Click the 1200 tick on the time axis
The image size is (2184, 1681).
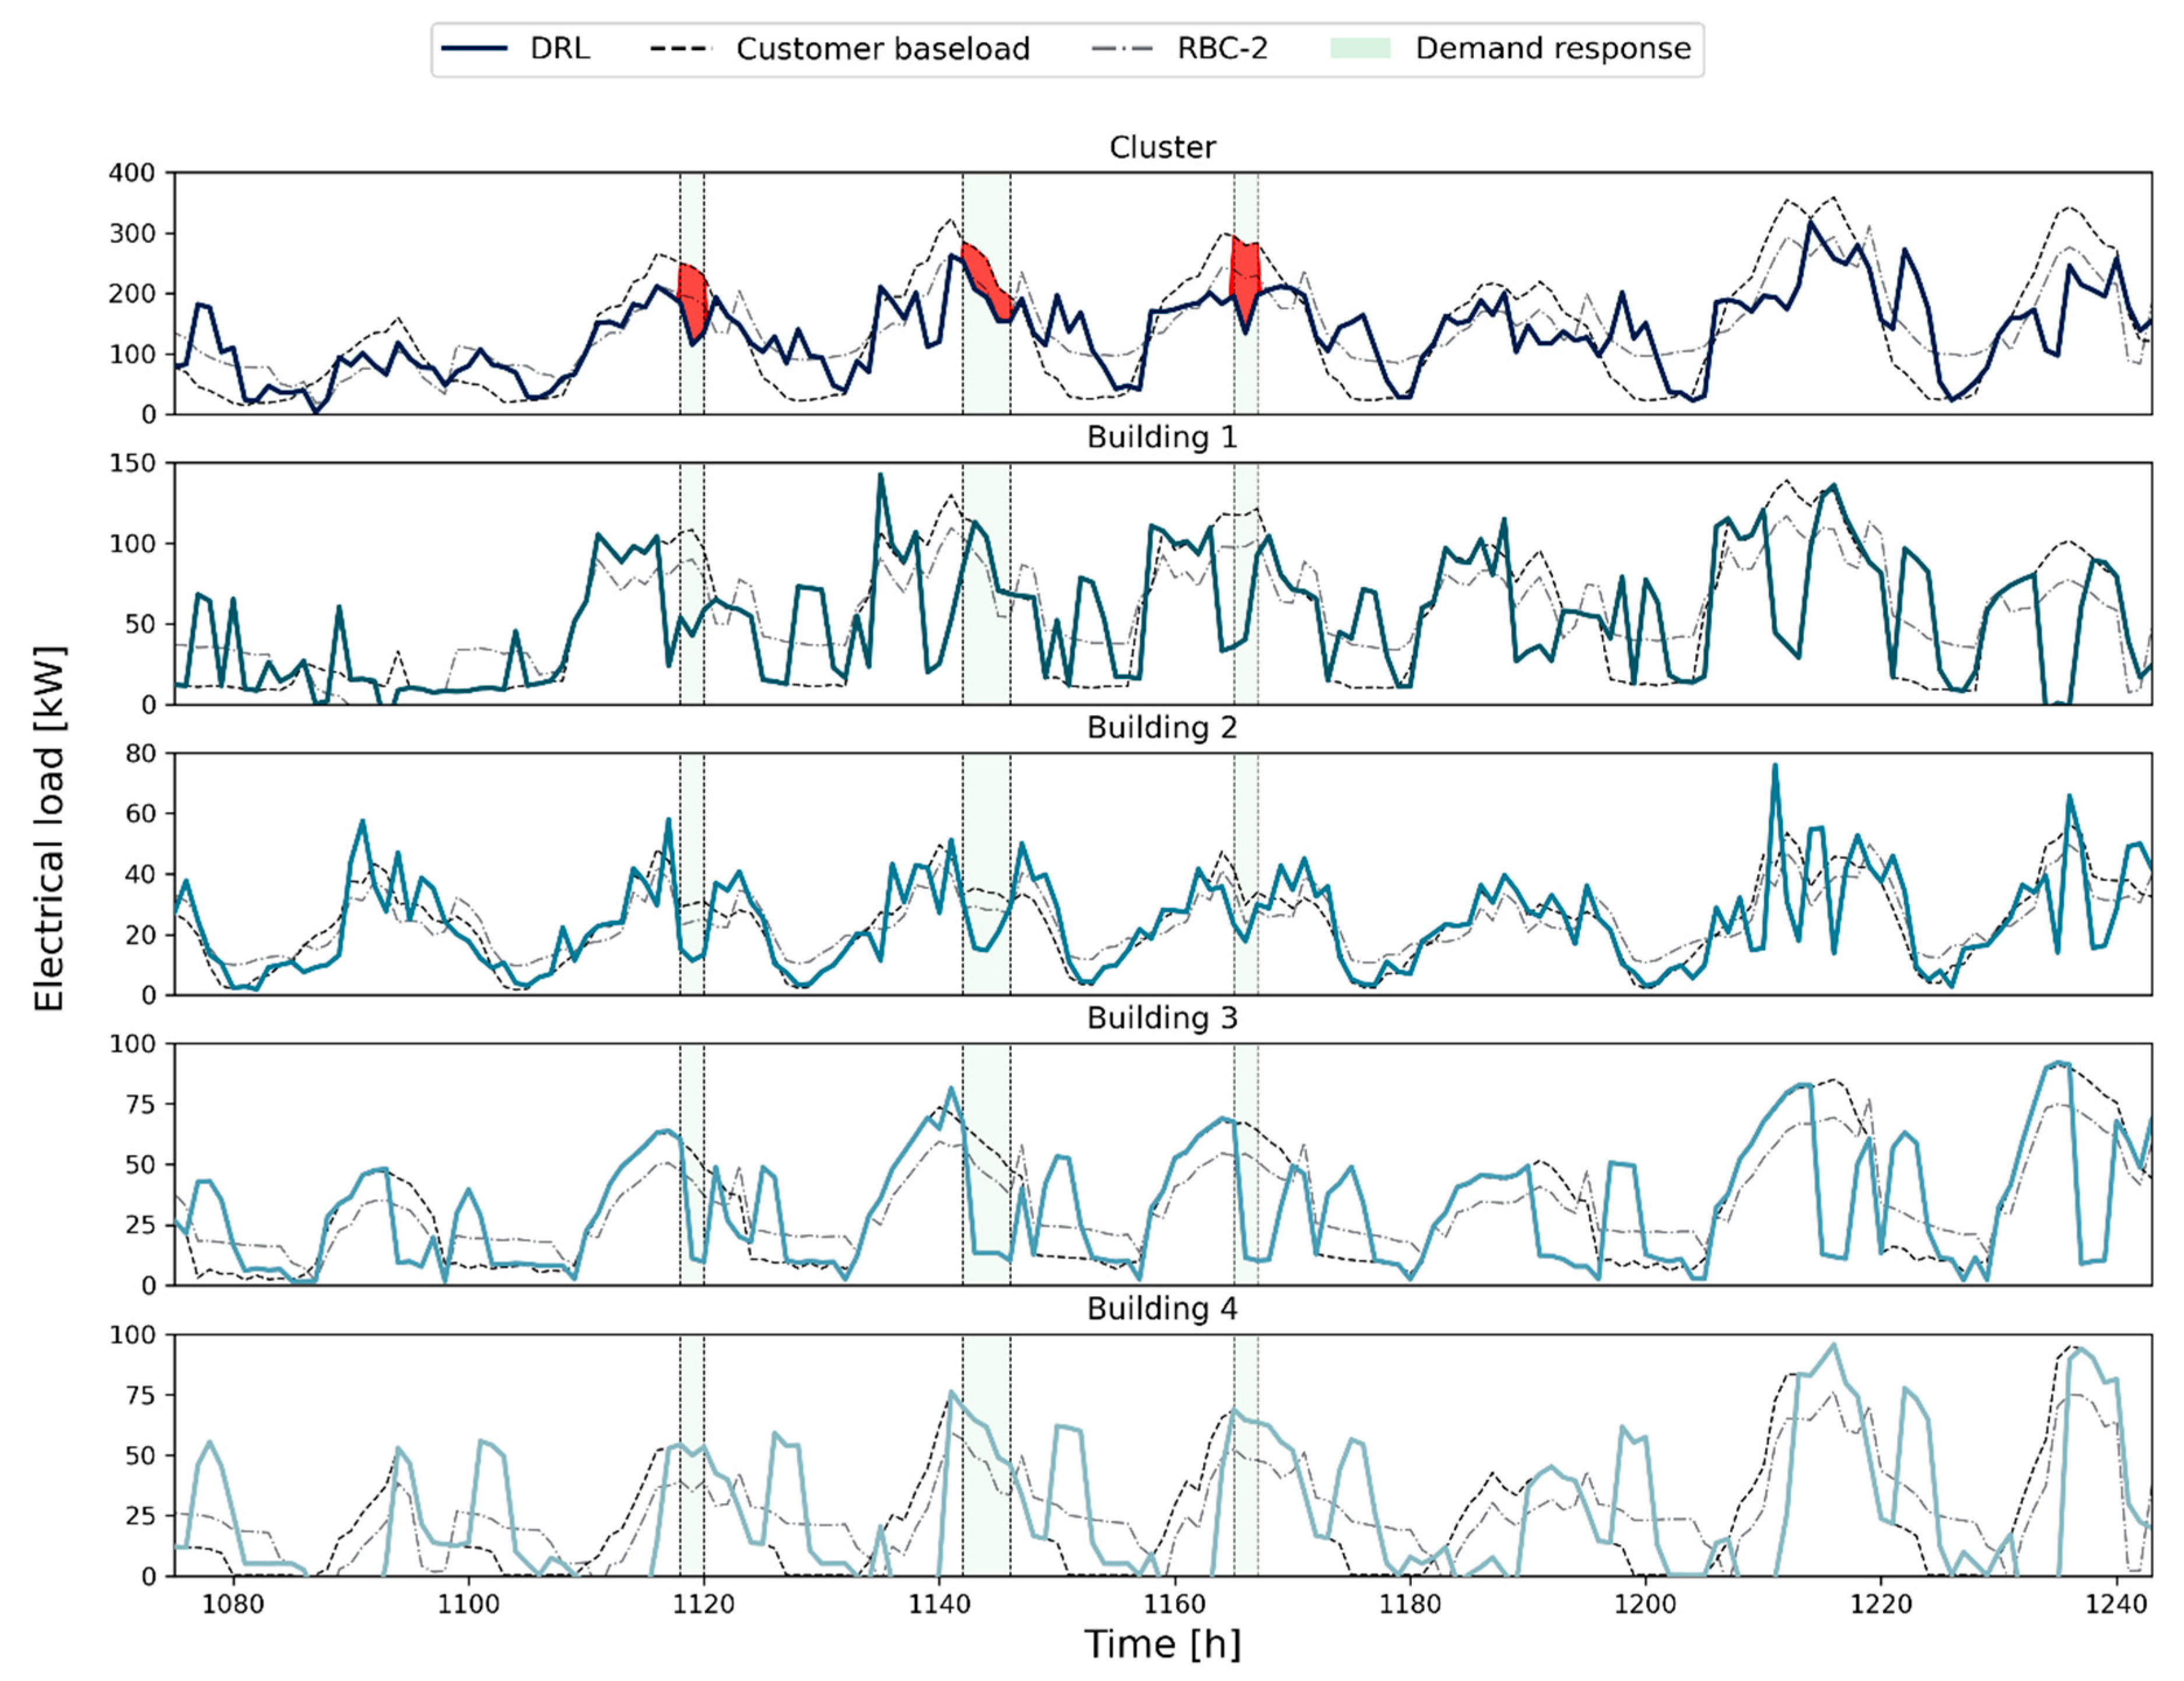[x=1645, y=1604]
